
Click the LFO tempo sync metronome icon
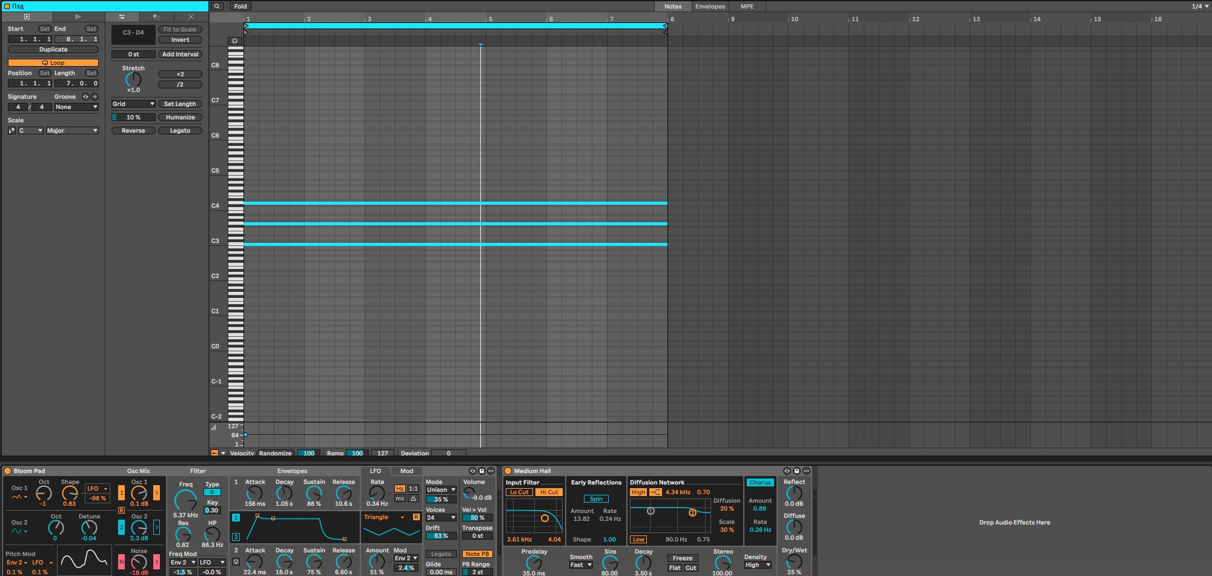tap(413, 498)
